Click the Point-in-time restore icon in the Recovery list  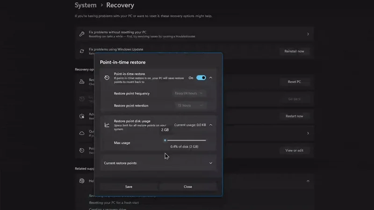pyautogui.click(x=82, y=150)
